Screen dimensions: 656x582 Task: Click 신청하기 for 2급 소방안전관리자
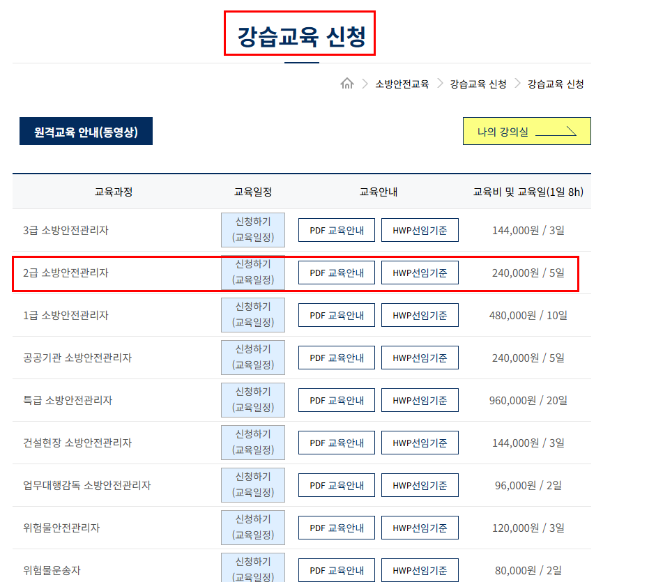tap(253, 273)
